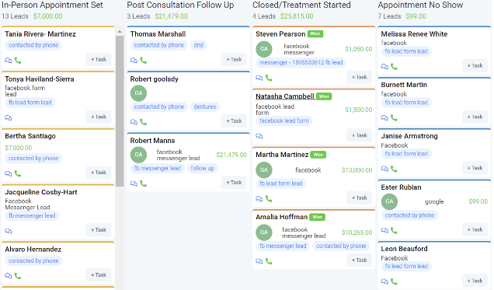Image resolution: width=494 pixels, height=290 pixels.
Task: Open conversation icon on Melissa Renee White card
Action: click(384, 67)
